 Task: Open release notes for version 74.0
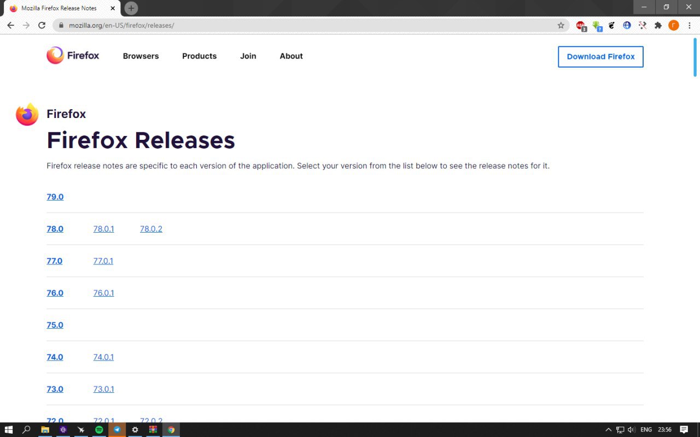[55, 357]
